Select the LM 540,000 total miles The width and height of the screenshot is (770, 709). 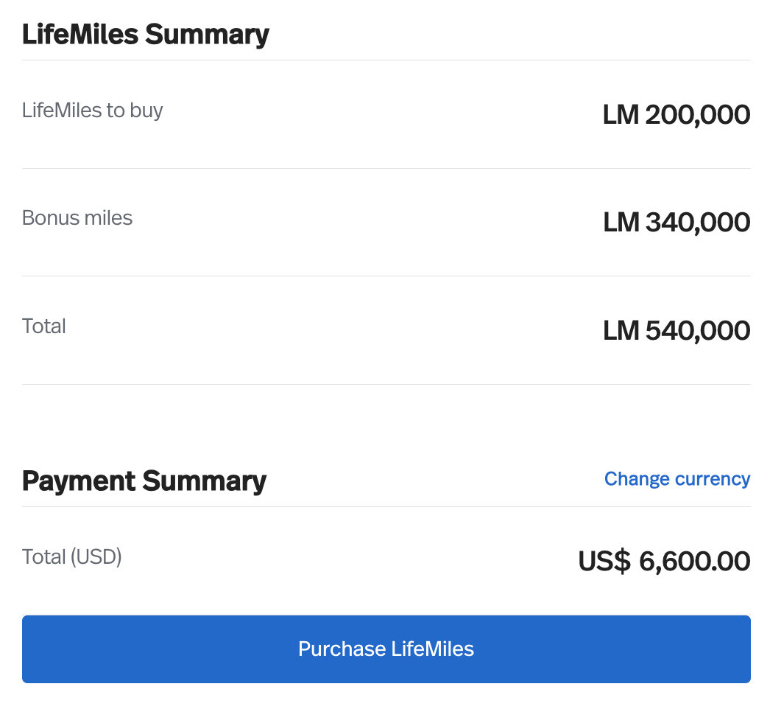click(x=676, y=330)
